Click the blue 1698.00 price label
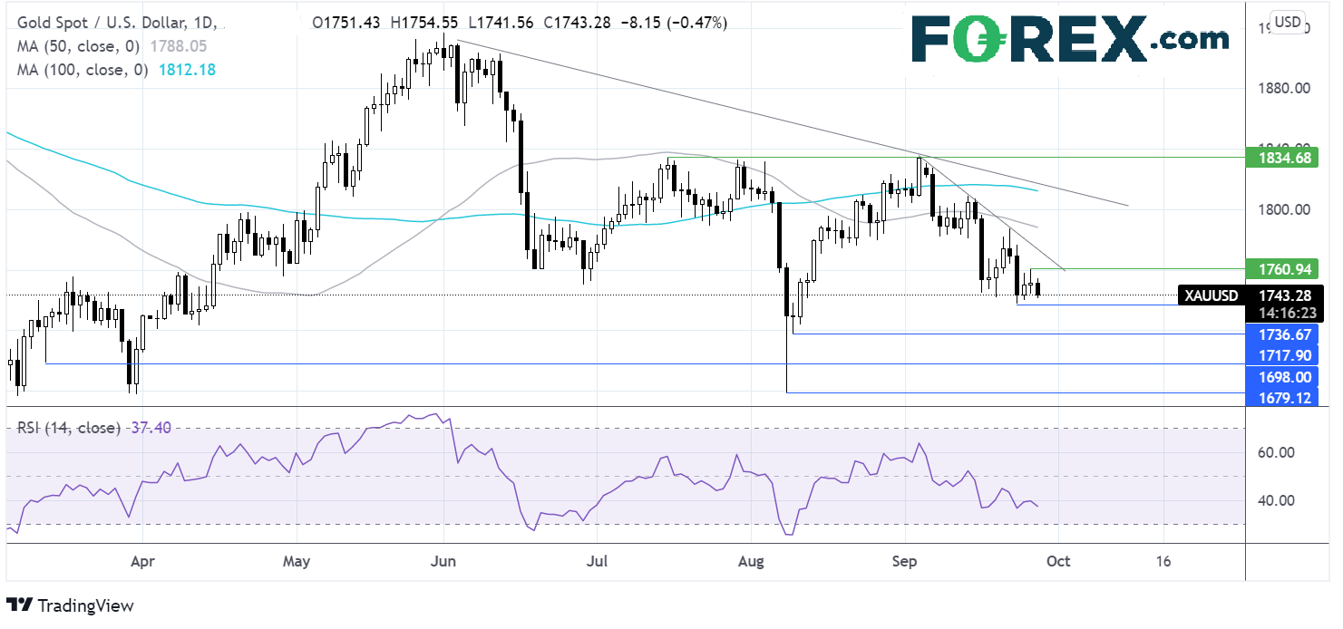 coord(1283,377)
